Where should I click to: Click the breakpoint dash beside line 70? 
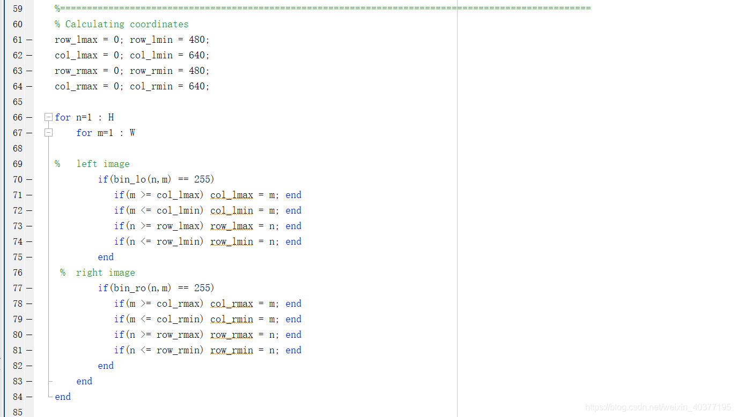pyautogui.click(x=29, y=179)
